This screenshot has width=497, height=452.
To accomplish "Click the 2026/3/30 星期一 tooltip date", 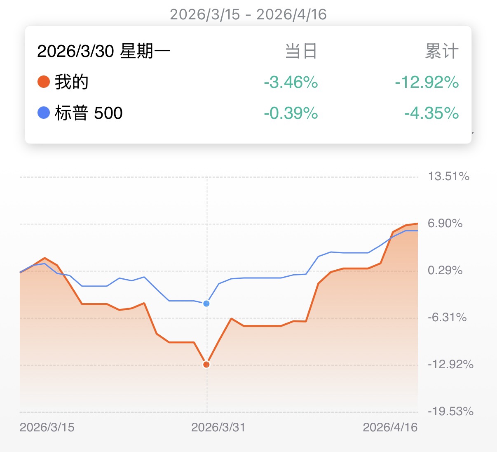I will pyautogui.click(x=103, y=52).
